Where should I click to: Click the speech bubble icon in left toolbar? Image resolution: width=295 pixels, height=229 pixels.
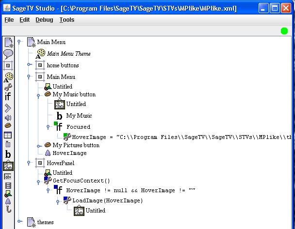coord(8,54)
